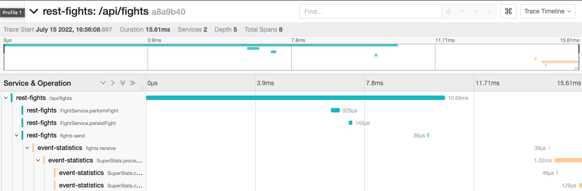Screen dimensions: 582x191
Task: Collapse the rest-fights /api/fights root span
Action: click(5, 98)
